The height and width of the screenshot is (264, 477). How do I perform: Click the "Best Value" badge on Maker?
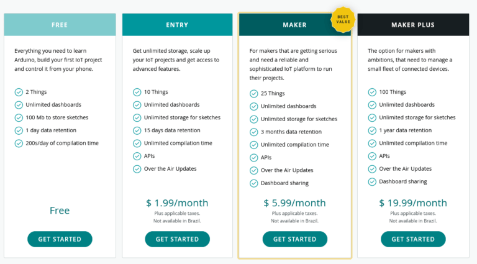(342, 18)
